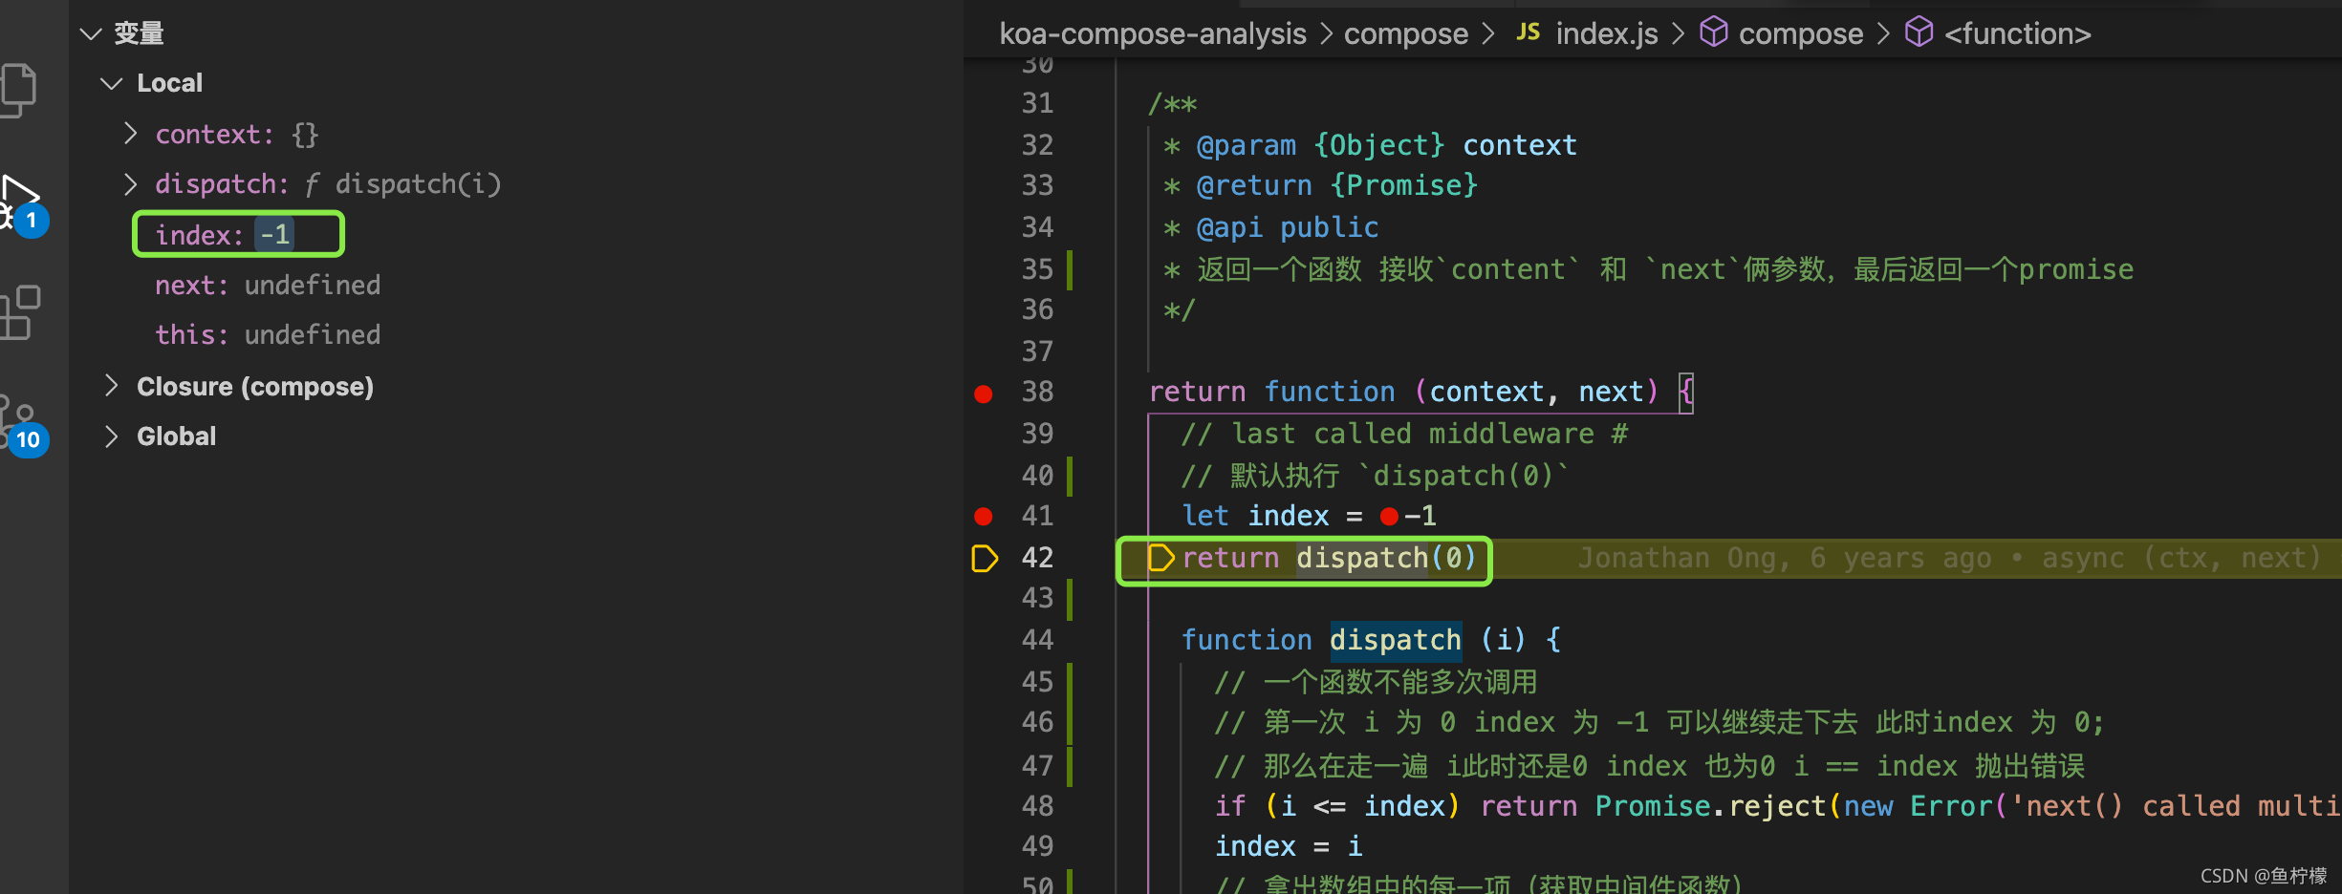Open the compose folder breadcrumb
This screenshot has width=2342, height=894.
pyautogui.click(x=1406, y=34)
